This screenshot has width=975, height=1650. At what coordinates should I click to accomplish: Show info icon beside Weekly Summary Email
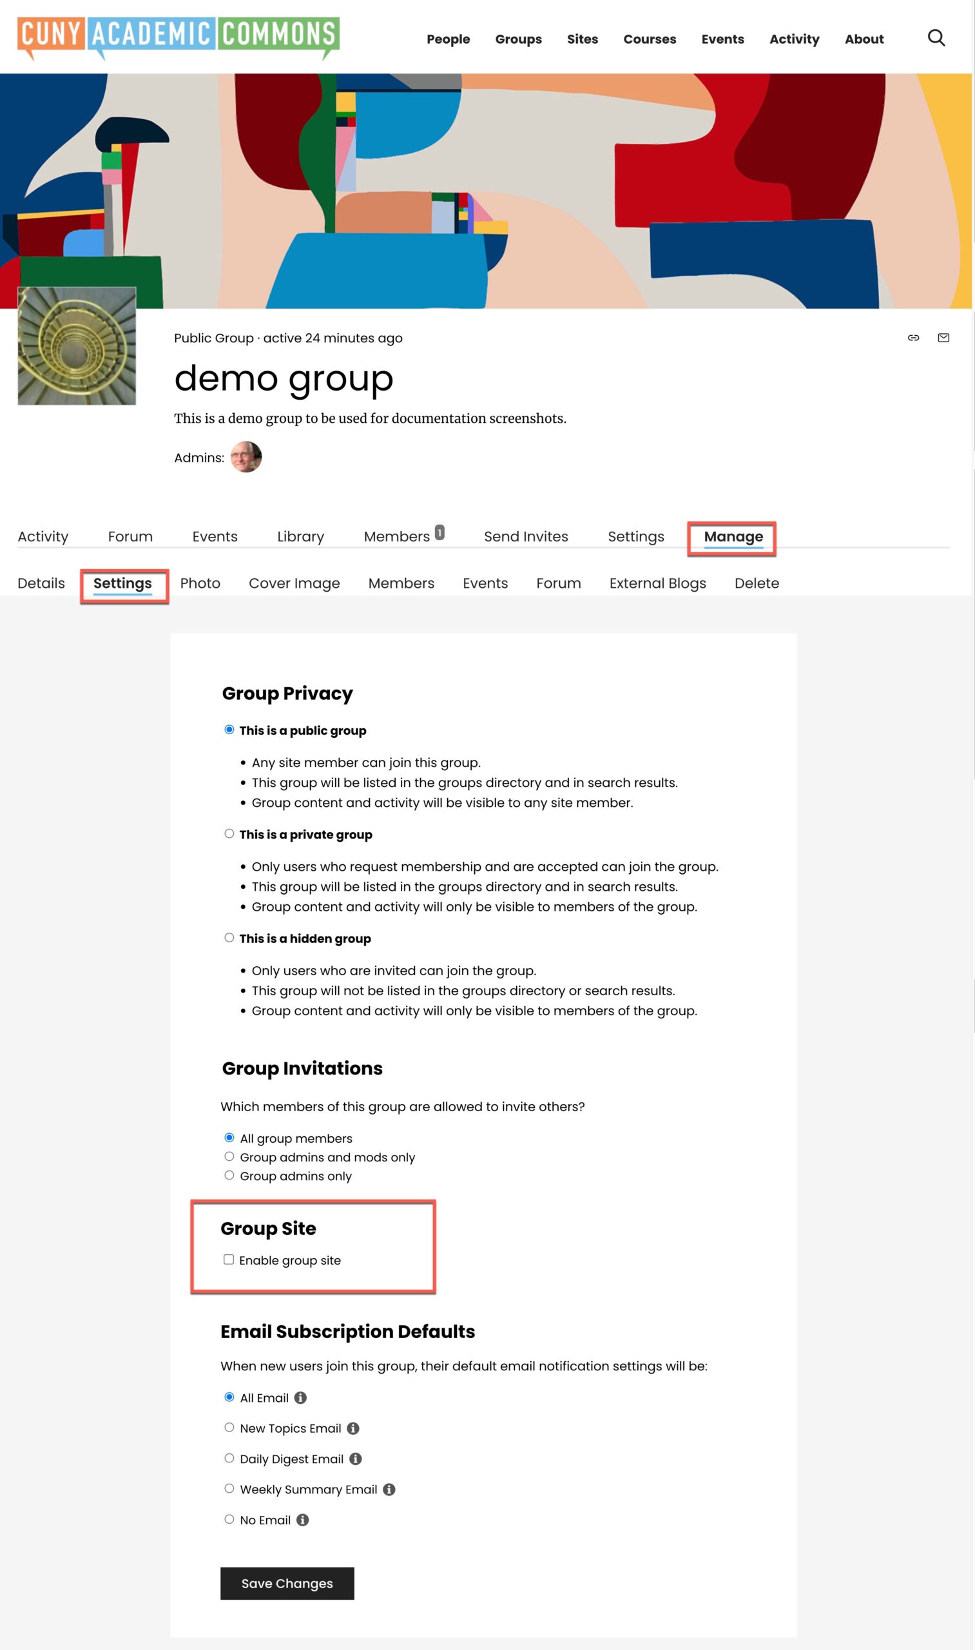click(389, 1489)
